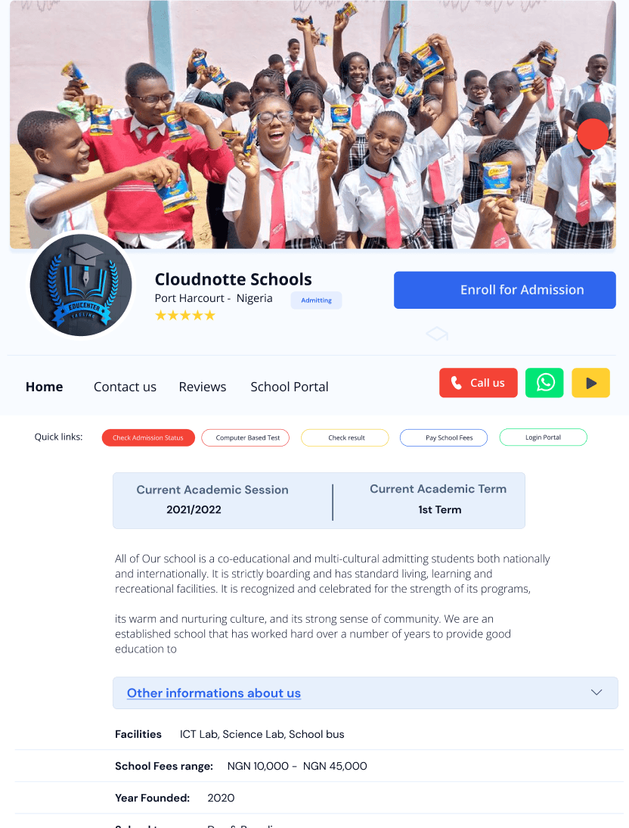Go to Contact us tab
Image resolution: width=629 pixels, height=828 pixels.
(125, 387)
